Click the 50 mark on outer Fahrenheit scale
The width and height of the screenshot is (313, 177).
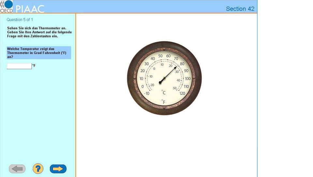click(160, 56)
